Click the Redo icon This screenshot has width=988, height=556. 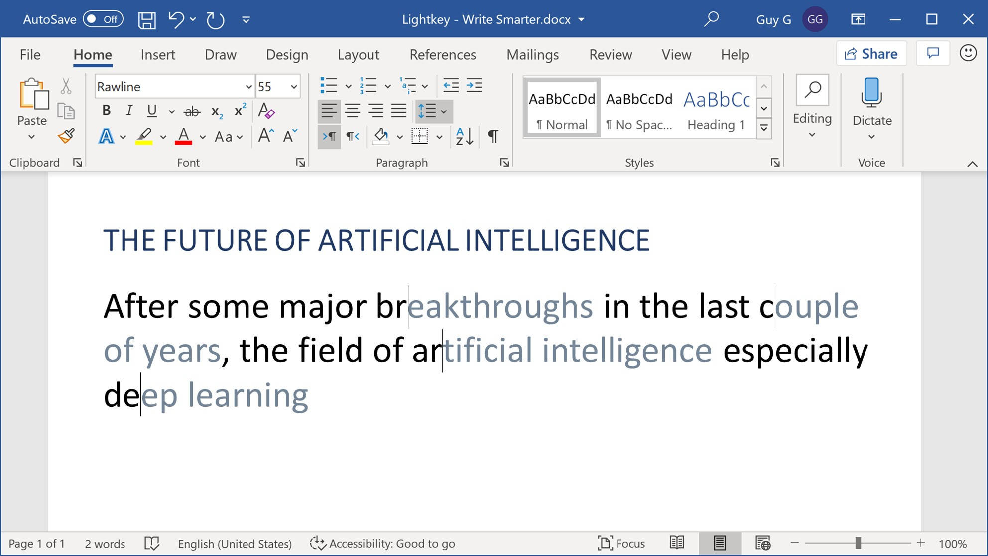pos(215,20)
